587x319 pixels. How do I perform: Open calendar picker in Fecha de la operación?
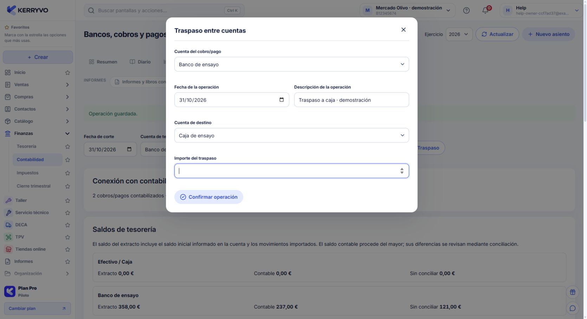[282, 100]
